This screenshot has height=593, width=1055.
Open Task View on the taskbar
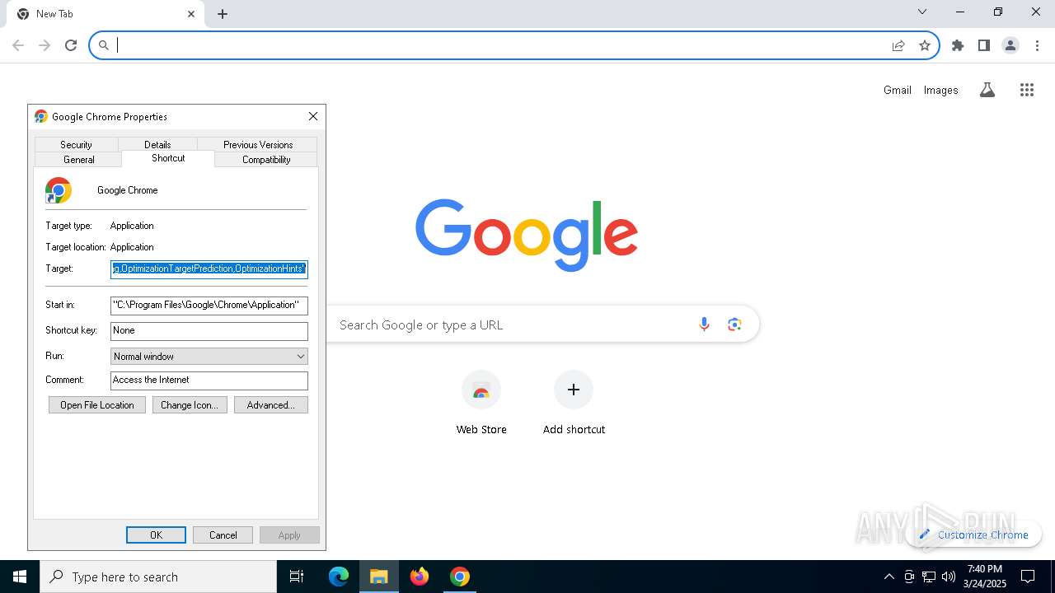coord(297,577)
